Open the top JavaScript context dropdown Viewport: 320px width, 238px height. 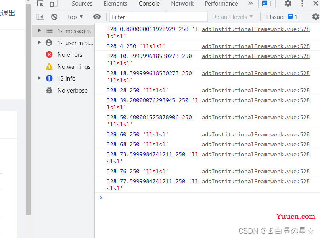click(x=75, y=17)
